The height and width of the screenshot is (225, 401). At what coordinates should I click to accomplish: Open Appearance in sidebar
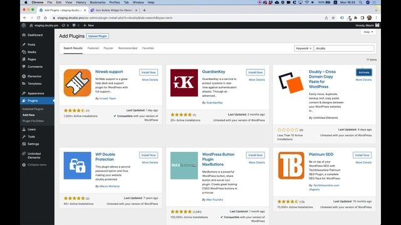36,93
